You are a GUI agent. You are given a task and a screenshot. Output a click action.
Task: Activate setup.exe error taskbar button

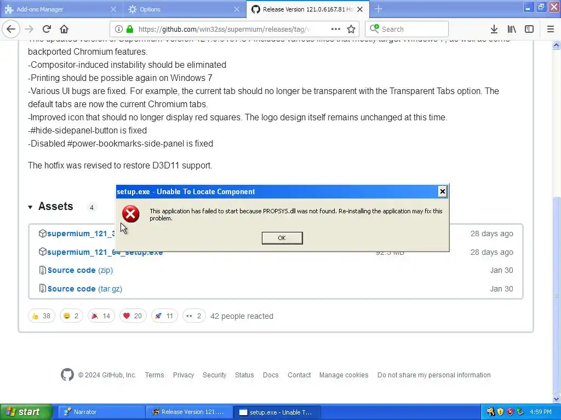click(x=277, y=412)
